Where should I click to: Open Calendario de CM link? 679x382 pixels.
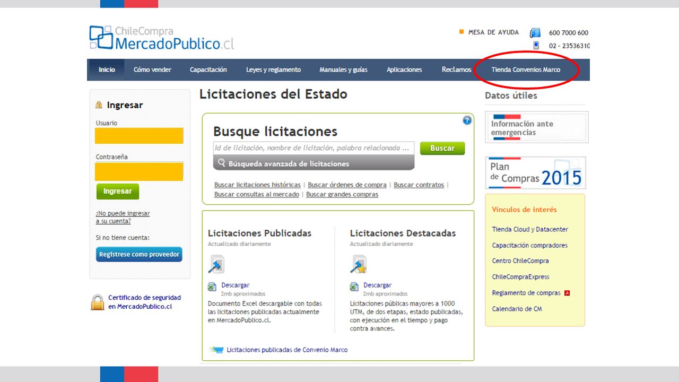tap(517, 309)
